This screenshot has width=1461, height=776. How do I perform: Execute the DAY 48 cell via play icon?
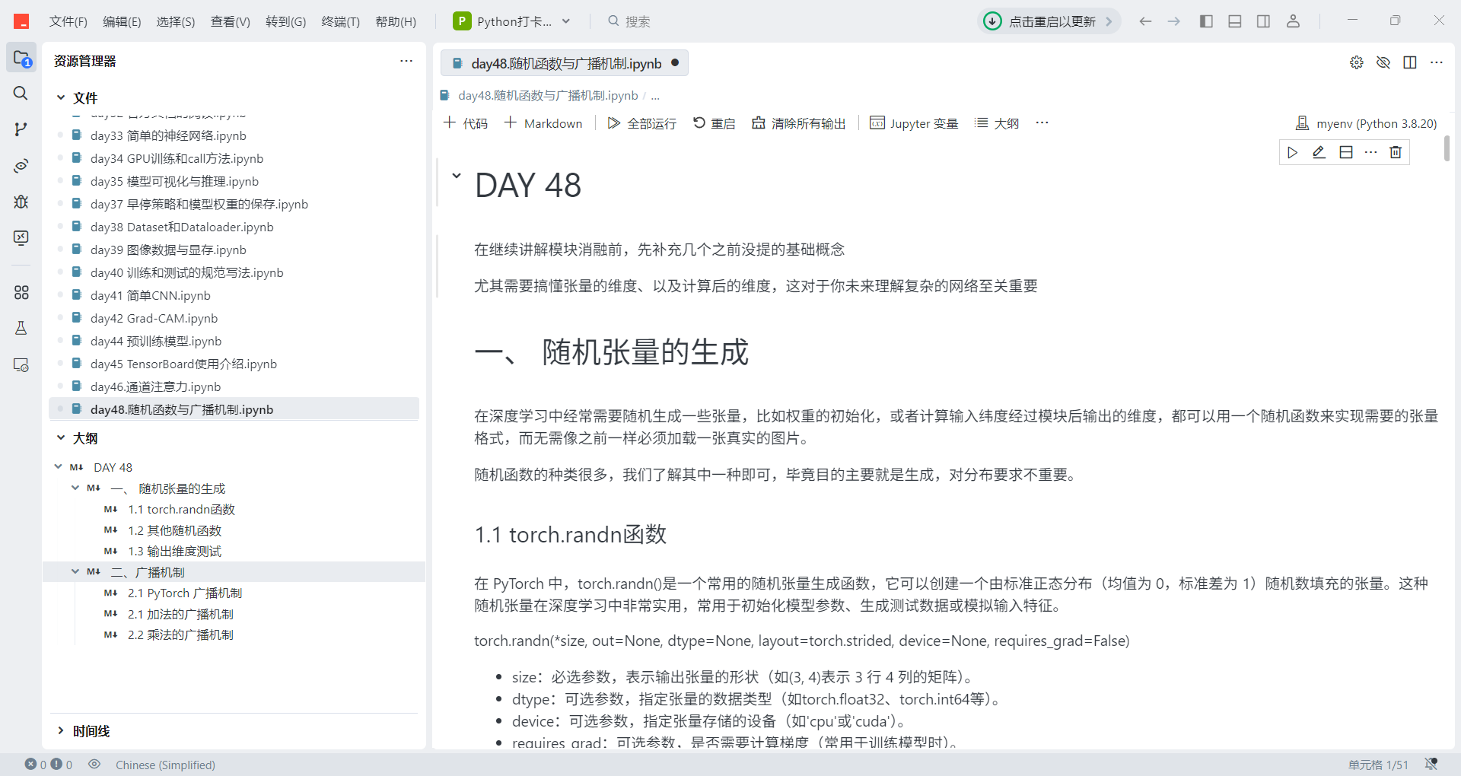coord(1291,152)
